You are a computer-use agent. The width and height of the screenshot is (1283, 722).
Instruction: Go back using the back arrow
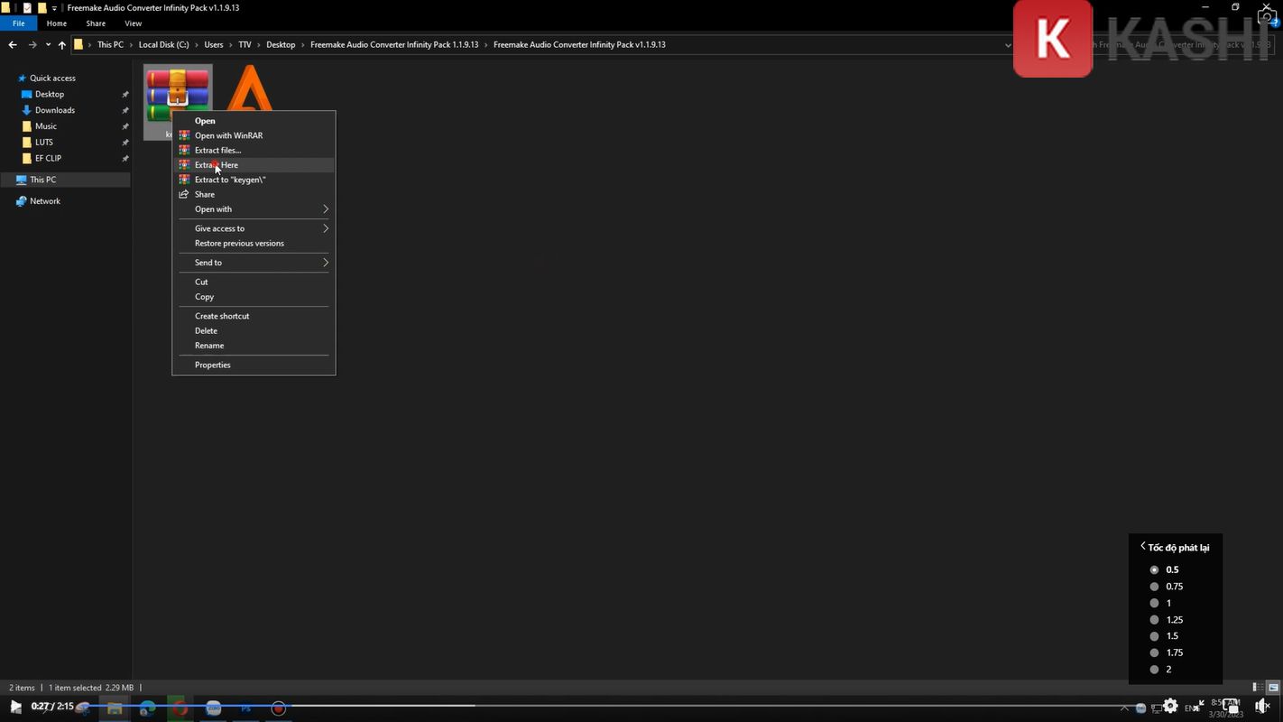pyautogui.click(x=13, y=44)
